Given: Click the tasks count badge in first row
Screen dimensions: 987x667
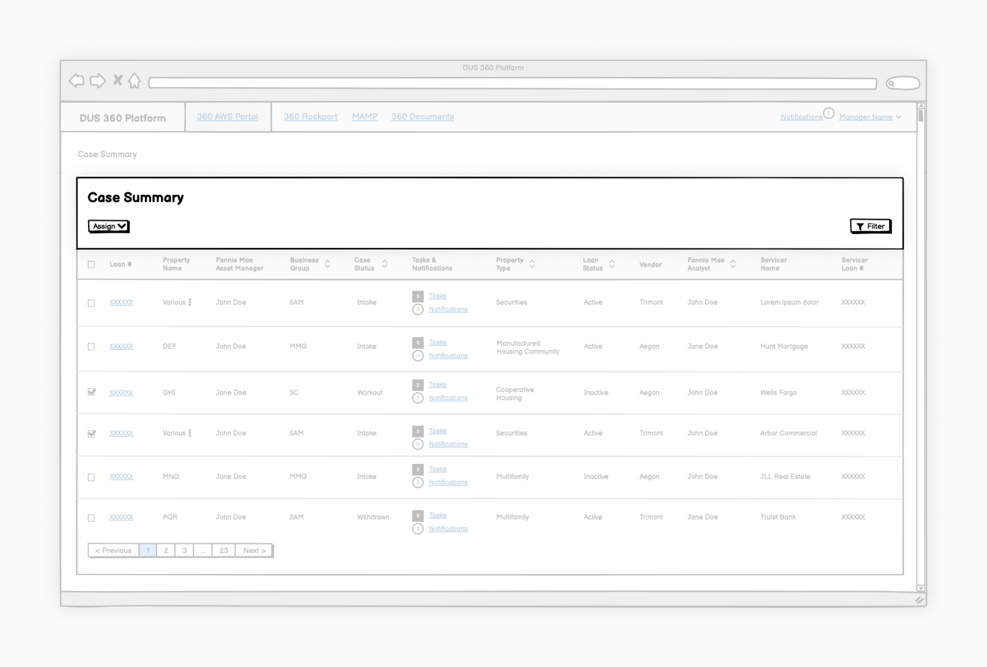Looking at the screenshot, I should click(417, 296).
